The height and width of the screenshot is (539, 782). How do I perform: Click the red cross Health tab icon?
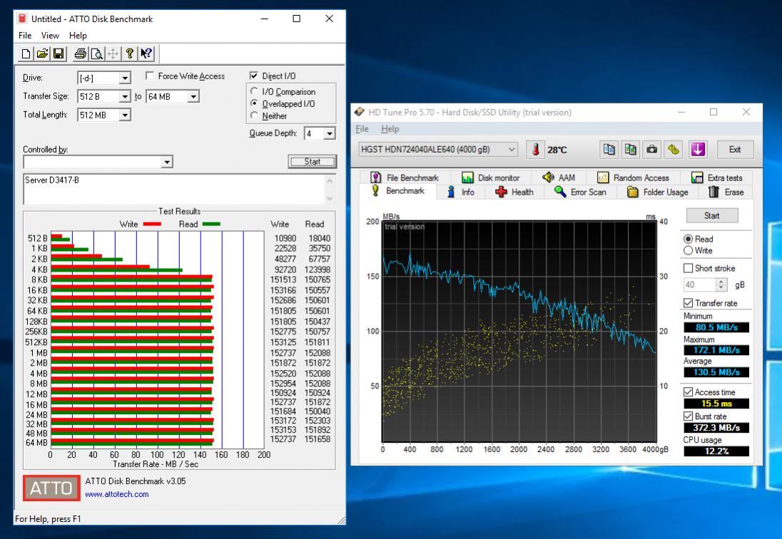501,192
